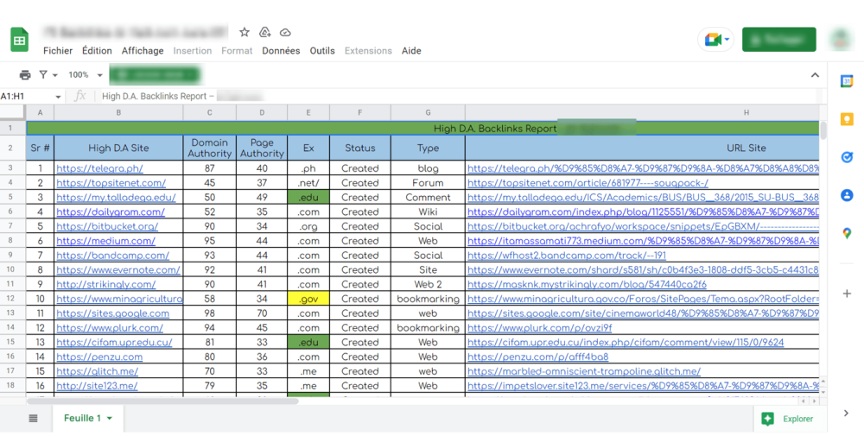Star this spreadsheet document

point(245,32)
